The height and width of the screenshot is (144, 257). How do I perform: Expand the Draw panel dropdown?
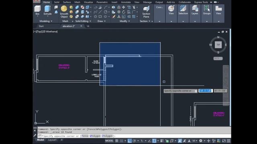(102, 21)
